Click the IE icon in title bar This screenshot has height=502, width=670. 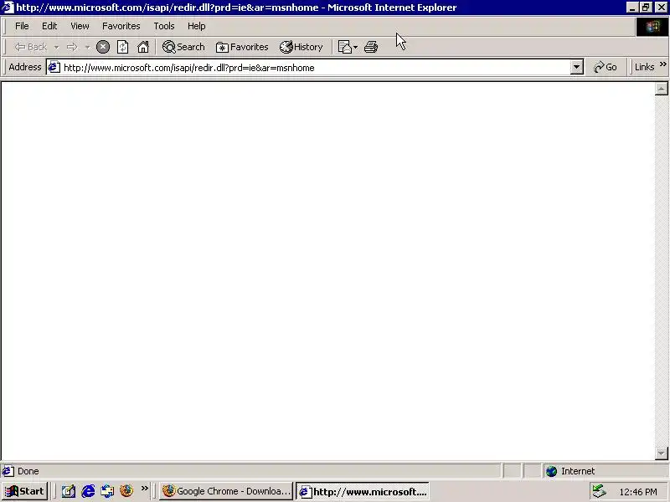[8, 8]
